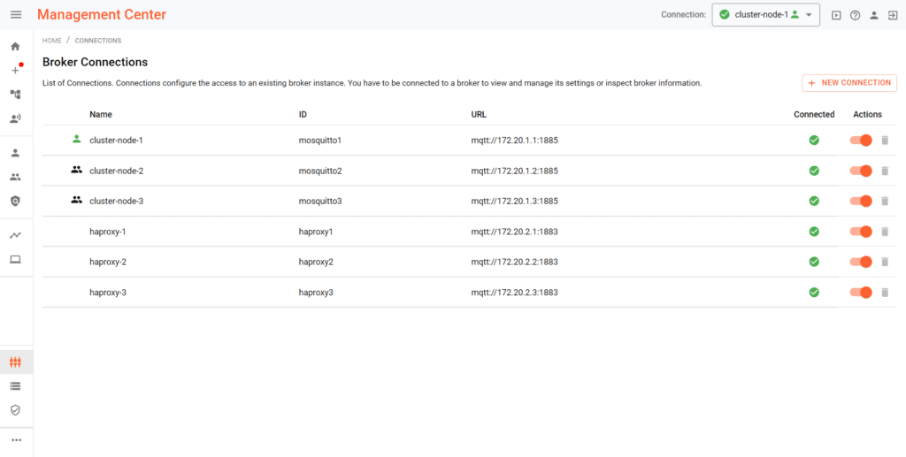Switch off the cluster-node-3 connection toggle
This screenshot has height=457, width=906.
861,202
